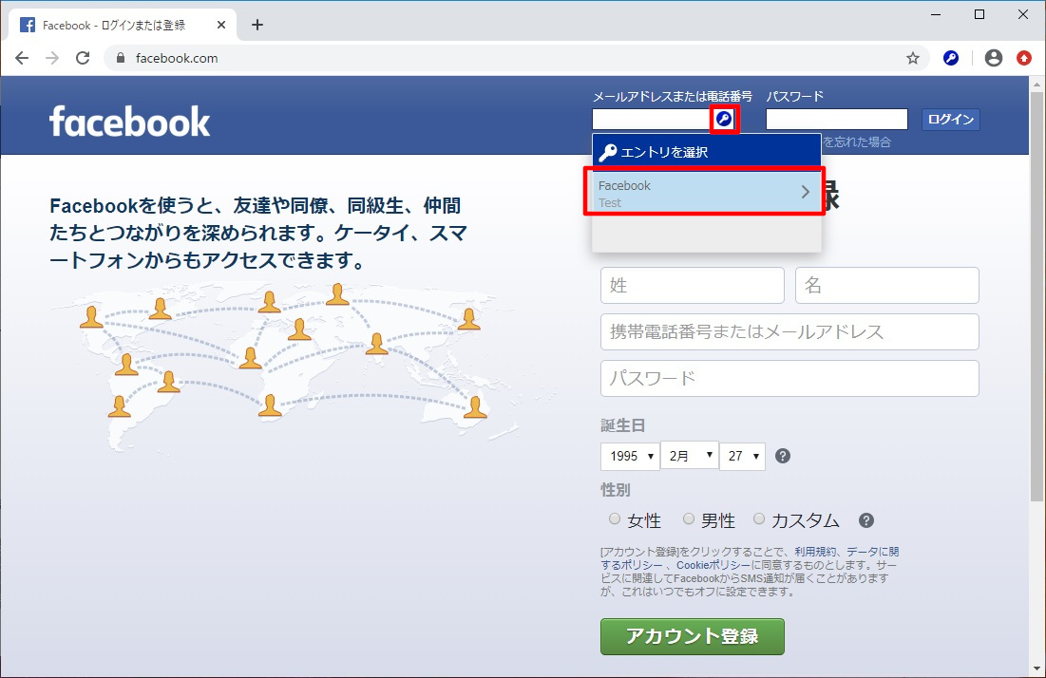Screen dimensions: 1046x678
Task: Click the gender help question mark icon
Action: pos(865,520)
